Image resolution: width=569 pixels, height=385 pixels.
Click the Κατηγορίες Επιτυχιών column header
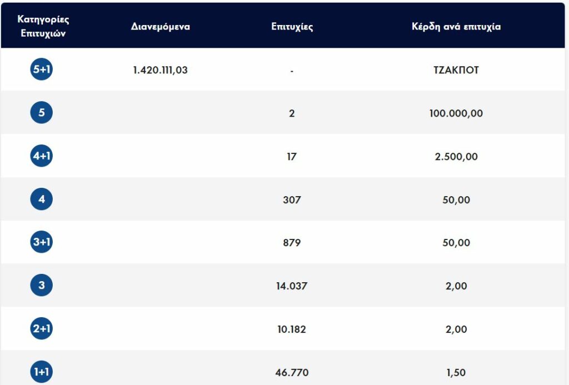point(43,26)
